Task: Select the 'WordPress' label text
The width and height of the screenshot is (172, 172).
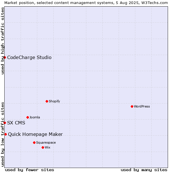Action: [x=142, y=106]
